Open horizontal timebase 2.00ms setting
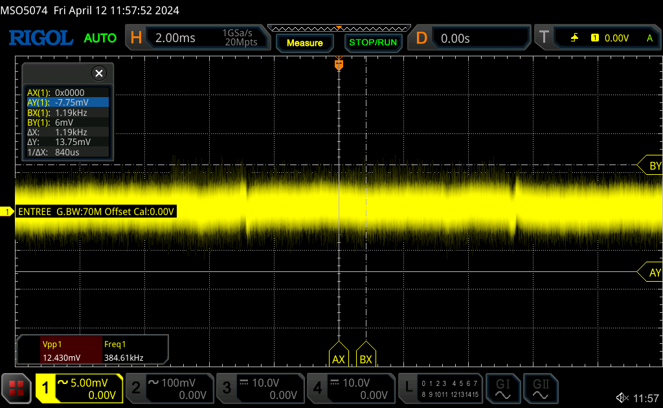 click(175, 38)
